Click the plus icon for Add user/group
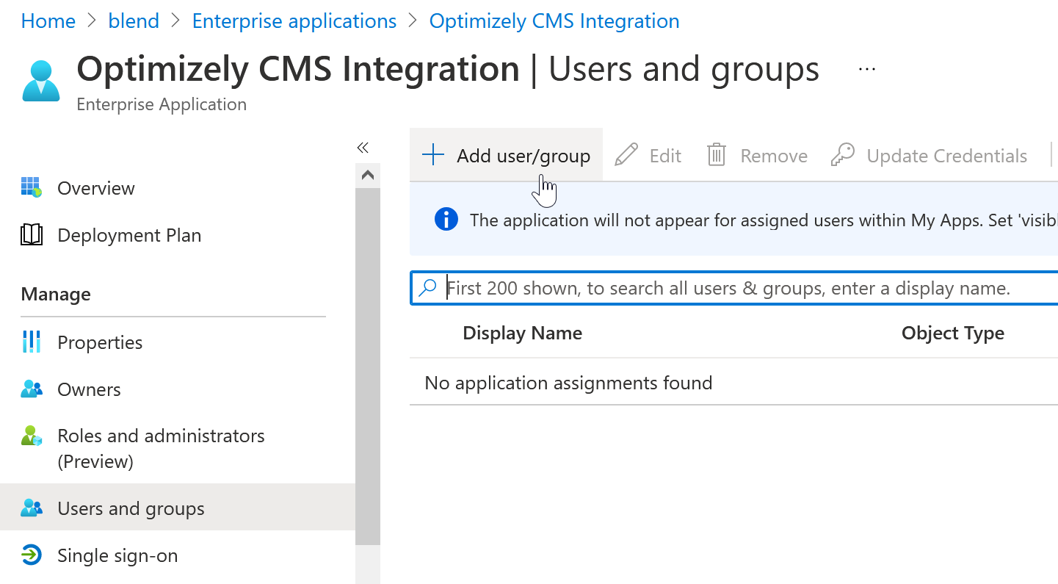This screenshot has width=1058, height=584. click(x=433, y=155)
